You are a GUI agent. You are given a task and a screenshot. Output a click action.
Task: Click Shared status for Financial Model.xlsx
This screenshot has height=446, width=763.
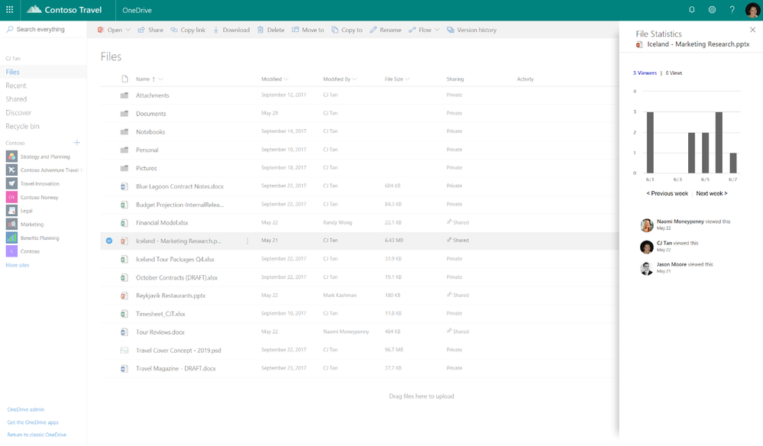458,222
